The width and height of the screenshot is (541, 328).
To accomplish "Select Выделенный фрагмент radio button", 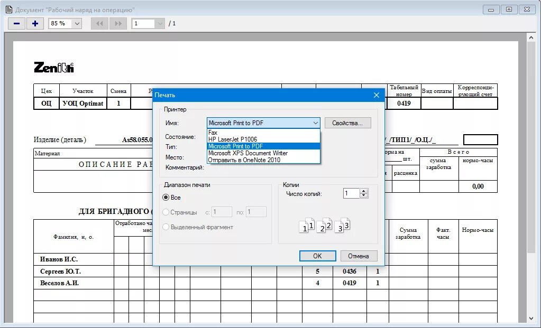I will coord(166,227).
